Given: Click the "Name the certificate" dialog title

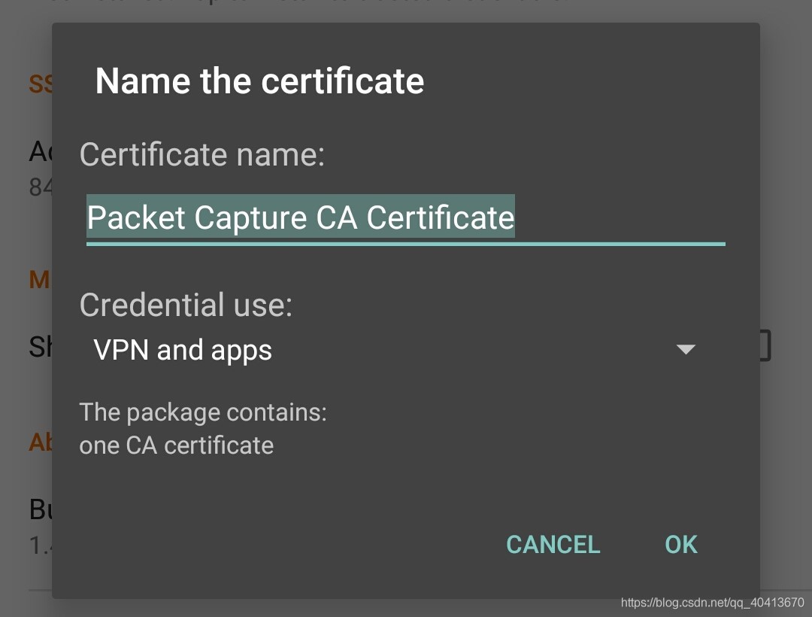Looking at the screenshot, I should tap(259, 81).
